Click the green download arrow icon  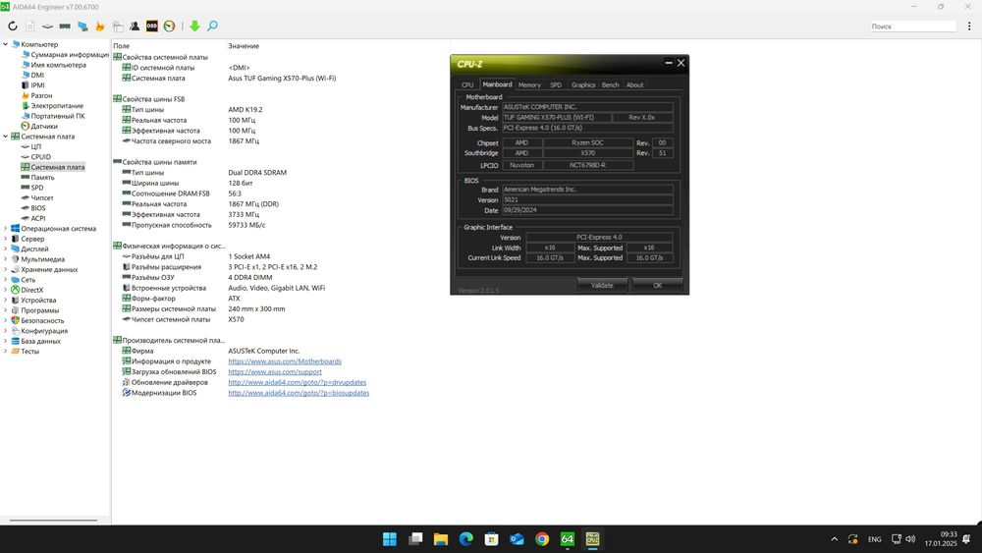[x=194, y=26]
